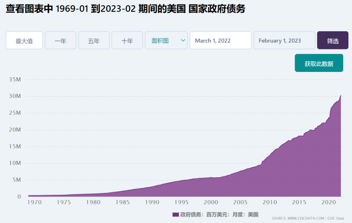Click the 2020 label on the x-axis
The height and width of the screenshot is (223, 352).
pyautogui.click(x=329, y=203)
